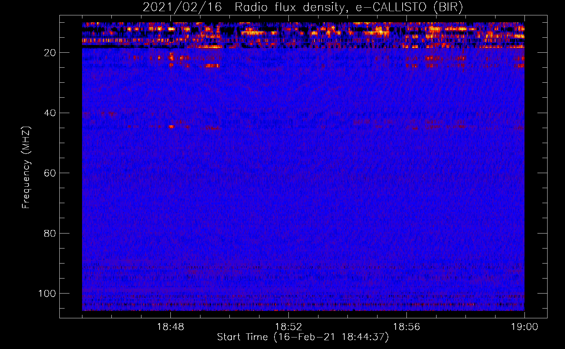Click the 20 MHz frequency tick label
Screen dimensions: 565x349
(50, 53)
